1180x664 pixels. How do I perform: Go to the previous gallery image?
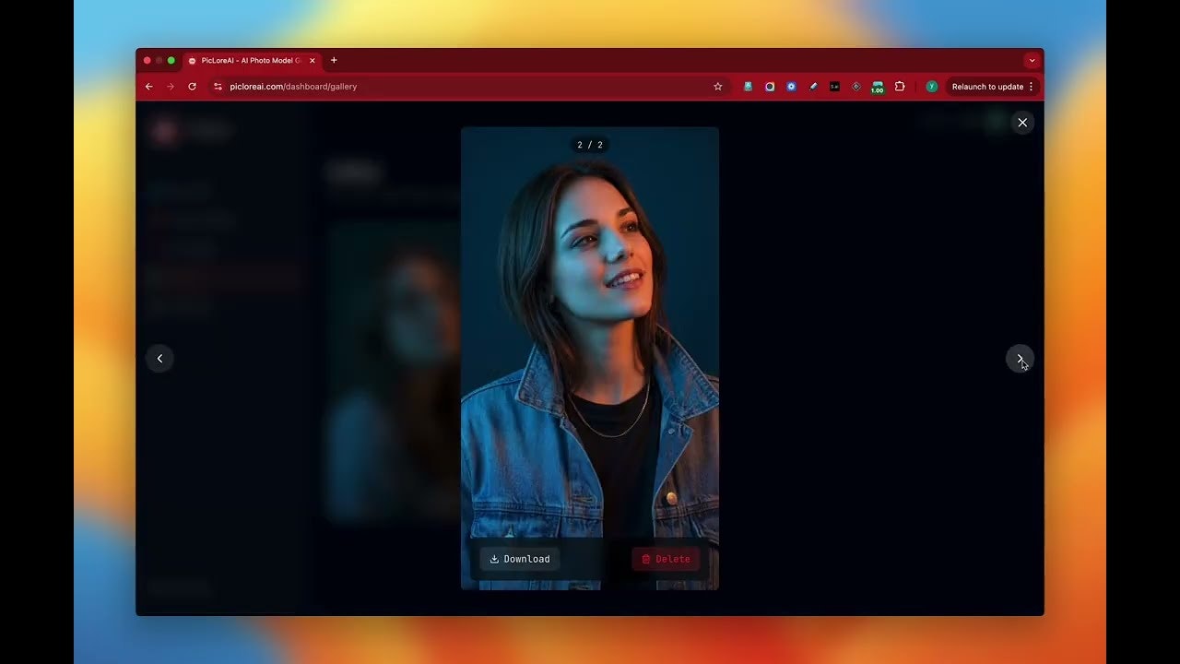pyautogui.click(x=159, y=359)
